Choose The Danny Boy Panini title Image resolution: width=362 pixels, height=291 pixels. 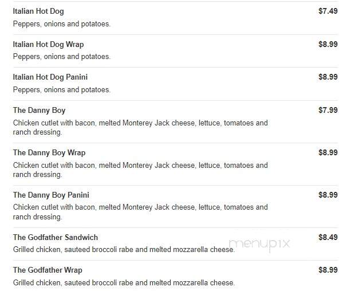pos(51,195)
